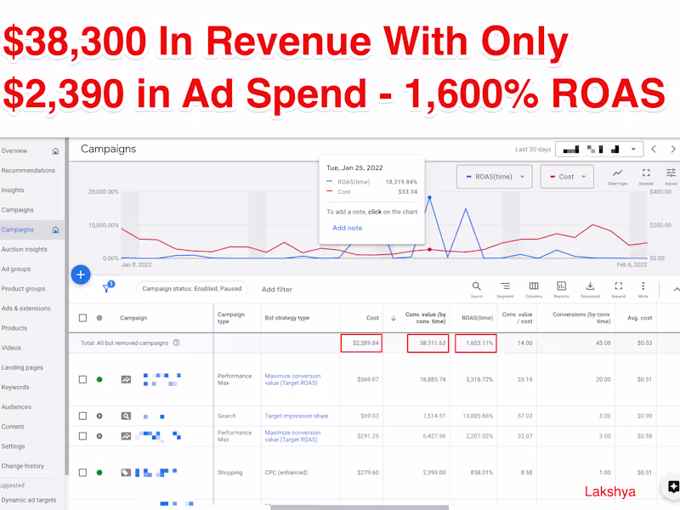Screen dimensions: 680x510
Task: Open the ROAS(time) metric dropdown
Action: pos(495,177)
